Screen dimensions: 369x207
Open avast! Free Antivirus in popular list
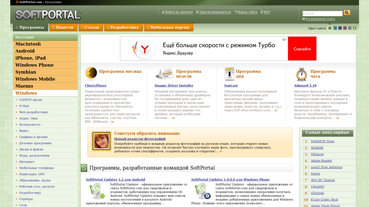327,167
